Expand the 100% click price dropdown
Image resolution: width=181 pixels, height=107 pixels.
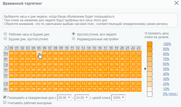[x=118, y=98]
